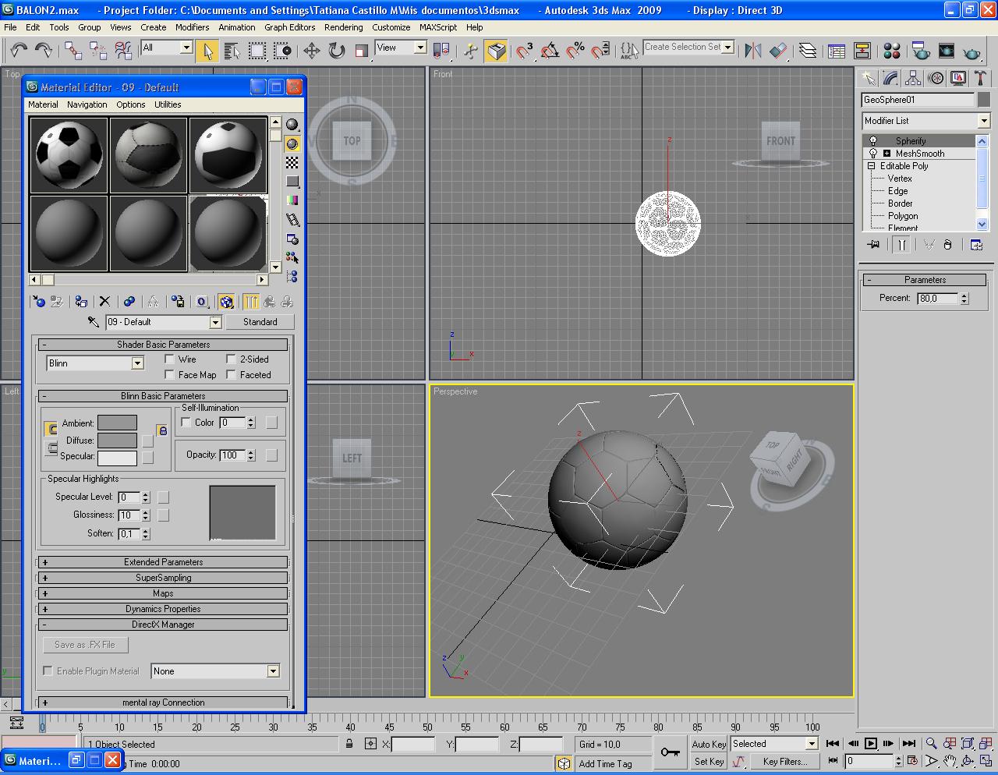The height and width of the screenshot is (775, 998).
Task: Open the Graph Editors menu
Action: [290, 27]
